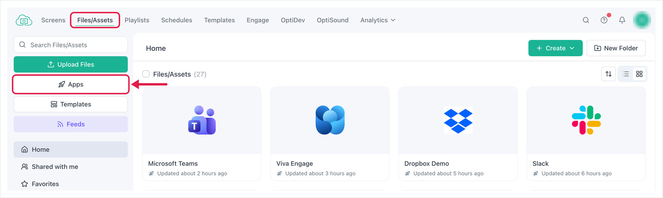
Task: Open the Templates tab in top navigation
Action: tap(219, 20)
